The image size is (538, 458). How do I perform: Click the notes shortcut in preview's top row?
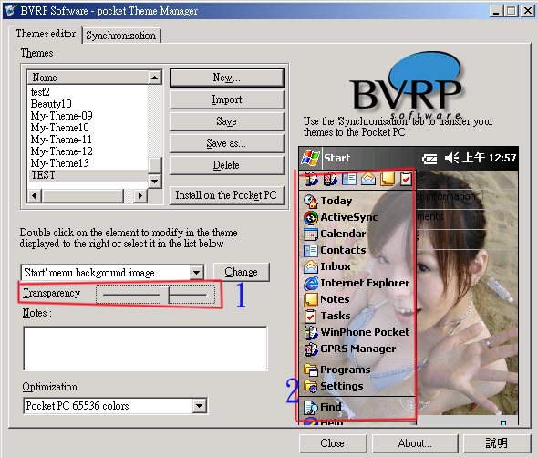click(387, 179)
